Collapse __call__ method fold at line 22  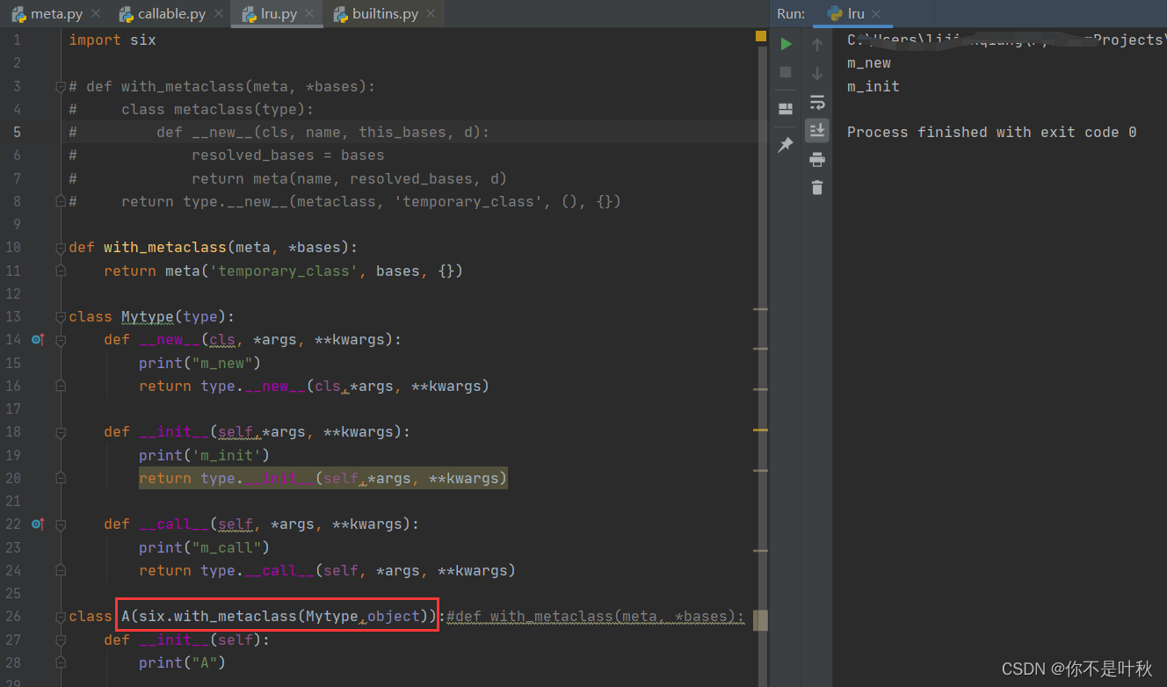click(x=61, y=524)
